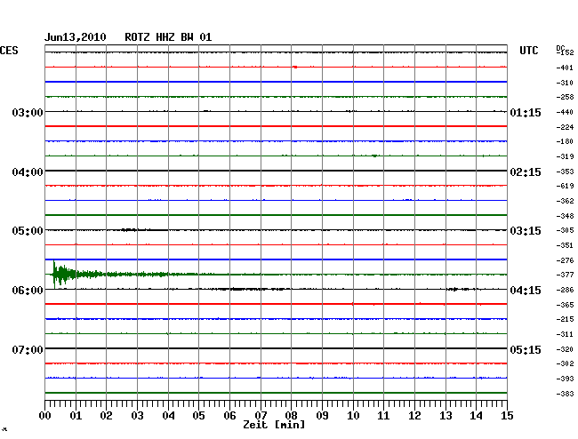Click the DC offset value "-348"

coord(565,216)
